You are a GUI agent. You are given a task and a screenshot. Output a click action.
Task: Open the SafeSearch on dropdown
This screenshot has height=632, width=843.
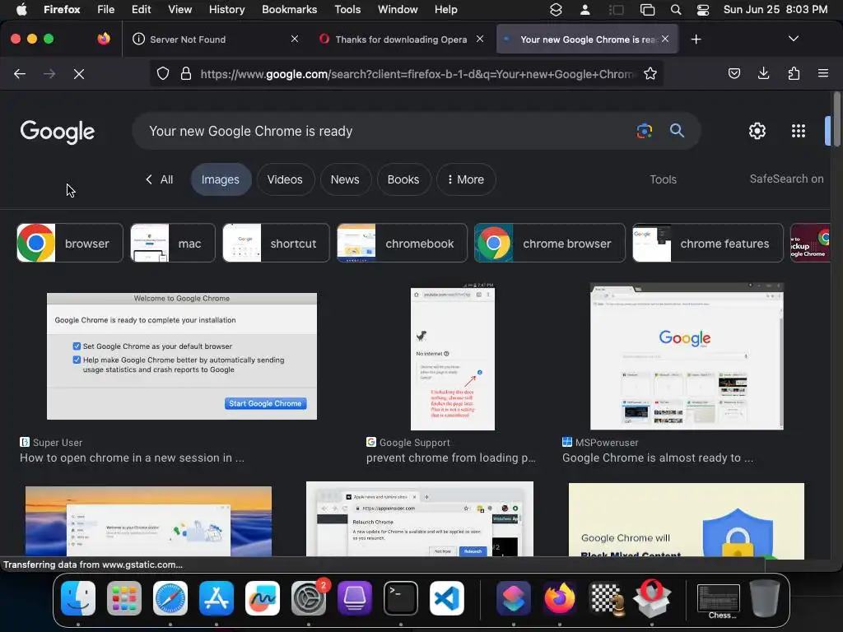coord(786,179)
